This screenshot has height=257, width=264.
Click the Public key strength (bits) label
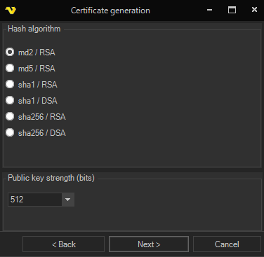51,178
